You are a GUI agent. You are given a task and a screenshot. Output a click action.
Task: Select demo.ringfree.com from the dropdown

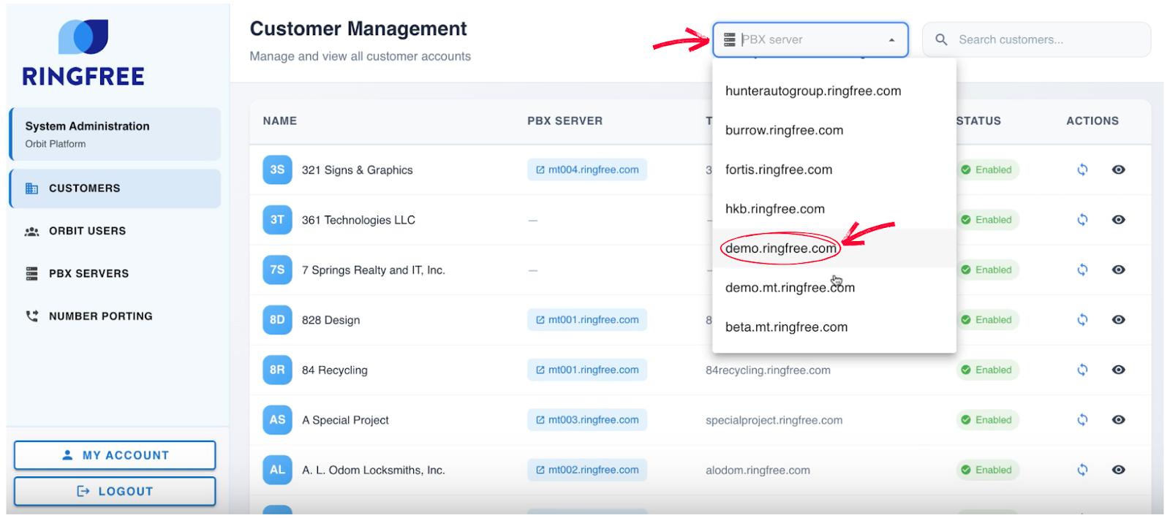pos(780,248)
